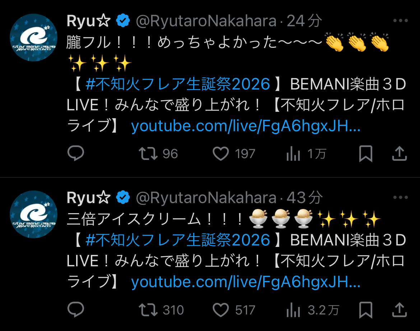The height and width of the screenshot is (331, 420).
Task: Bookmark the 朧フル tweet
Action: [365, 154]
